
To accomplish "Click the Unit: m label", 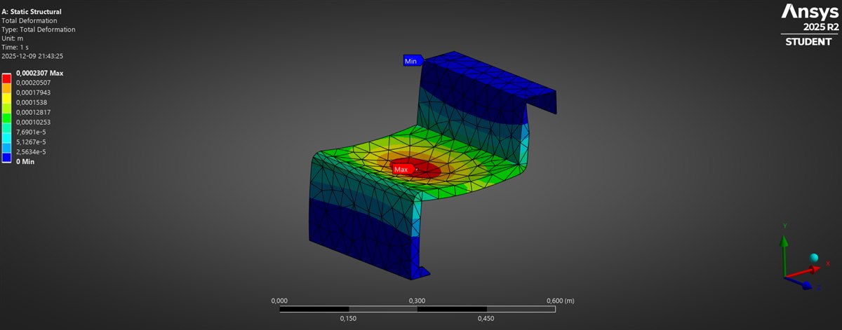I will pos(13,39).
